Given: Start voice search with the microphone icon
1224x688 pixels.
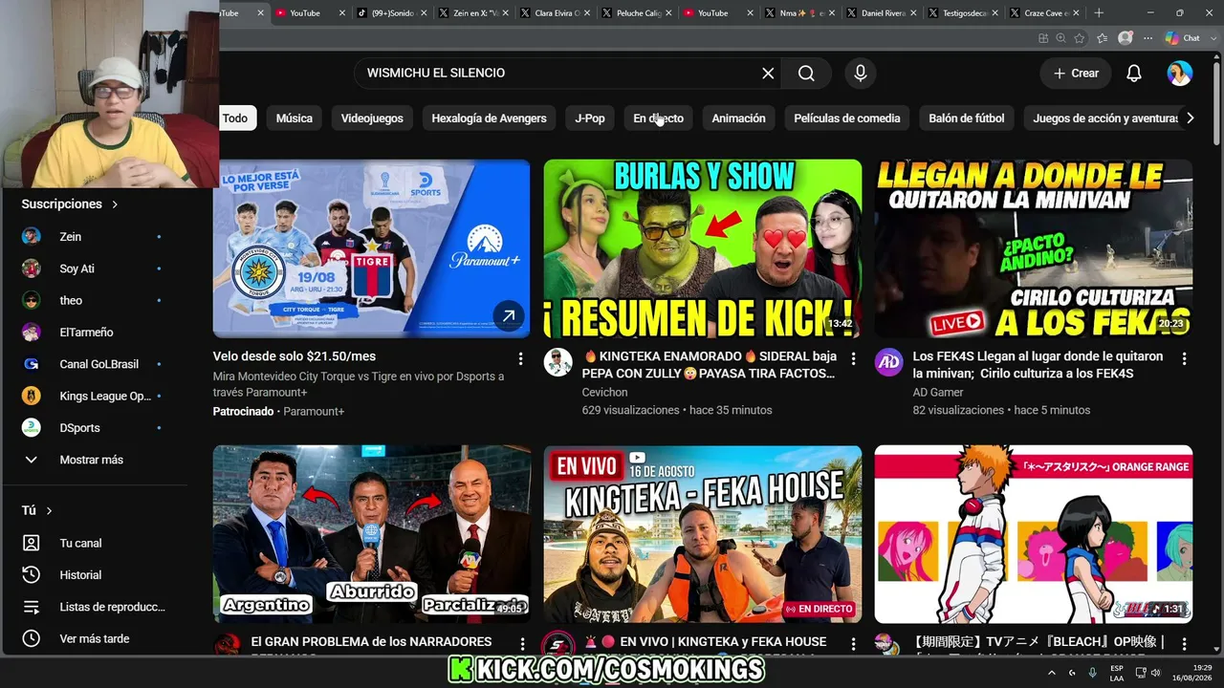Looking at the screenshot, I should click(x=861, y=74).
